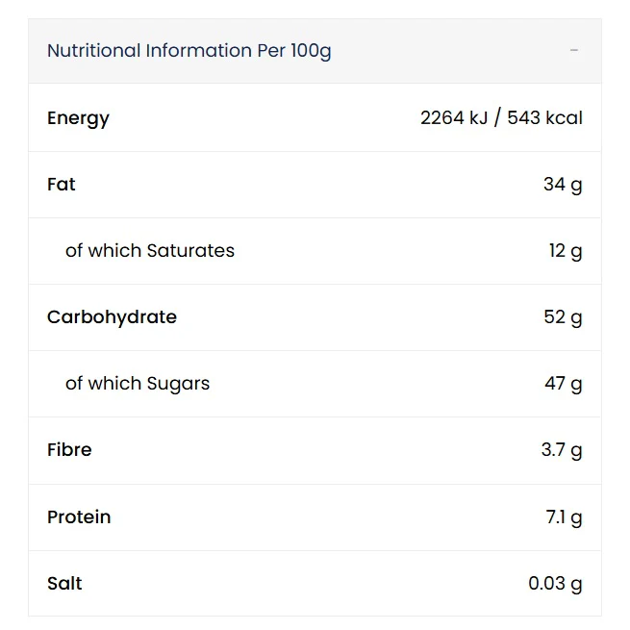630x630 pixels.
Task: Click the 34 g fat value
Action: point(563,185)
